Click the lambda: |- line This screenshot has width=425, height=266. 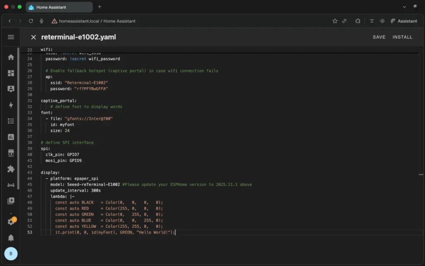[x=62, y=196]
